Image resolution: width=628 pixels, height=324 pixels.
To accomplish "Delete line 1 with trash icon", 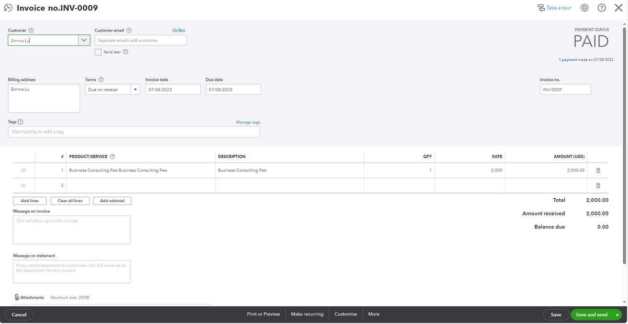I will (x=598, y=171).
